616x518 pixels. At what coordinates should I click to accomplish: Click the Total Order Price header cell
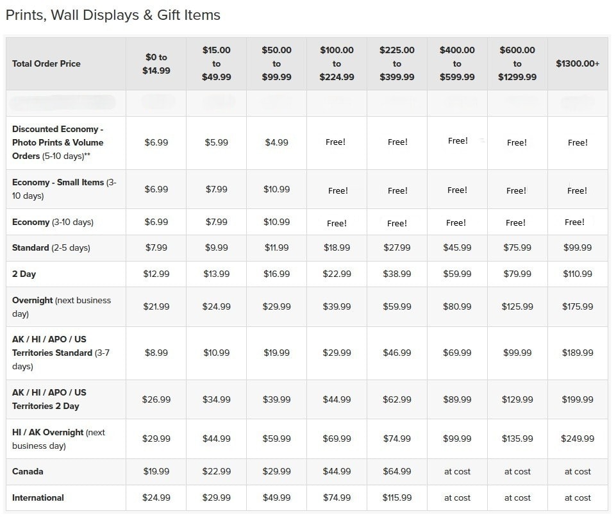coord(46,63)
